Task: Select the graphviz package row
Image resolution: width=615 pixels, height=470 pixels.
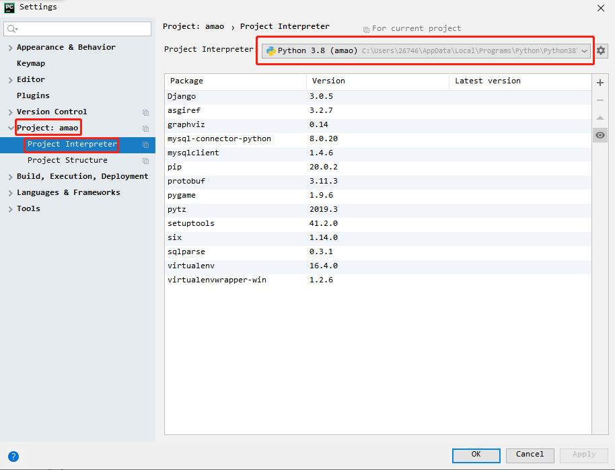Action: pyautogui.click(x=378, y=124)
